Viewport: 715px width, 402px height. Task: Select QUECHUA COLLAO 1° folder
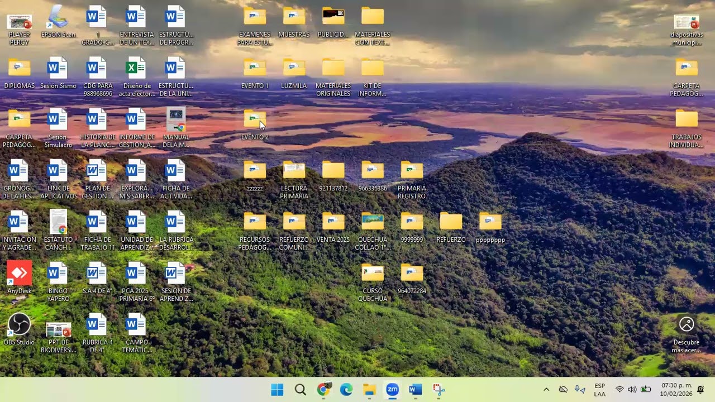[372, 232]
